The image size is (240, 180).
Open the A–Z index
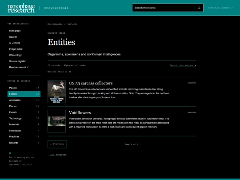(x=15, y=43)
